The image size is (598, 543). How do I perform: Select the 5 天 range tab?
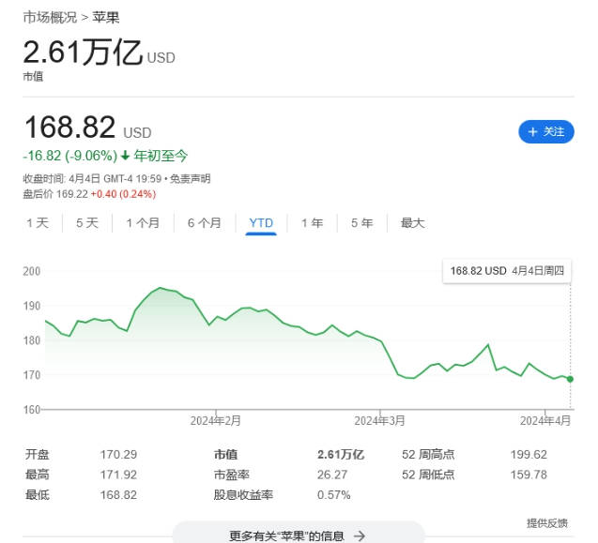point(87,223)
